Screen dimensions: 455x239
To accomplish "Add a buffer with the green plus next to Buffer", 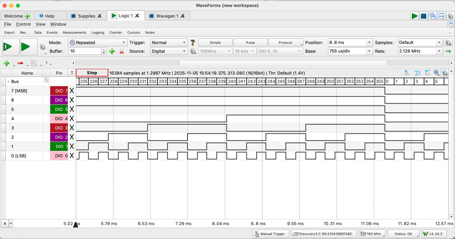I will point(112,51).
